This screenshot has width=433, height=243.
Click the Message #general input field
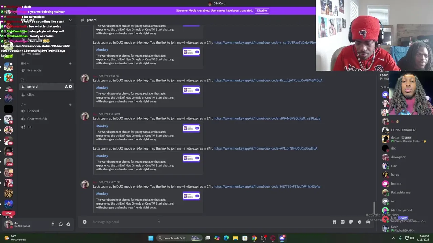click(x=210, y=222)
